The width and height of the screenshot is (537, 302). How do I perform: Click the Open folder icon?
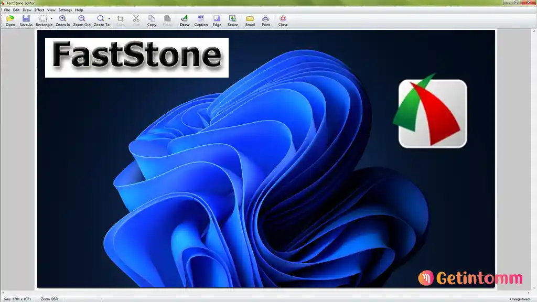(10, 18)
